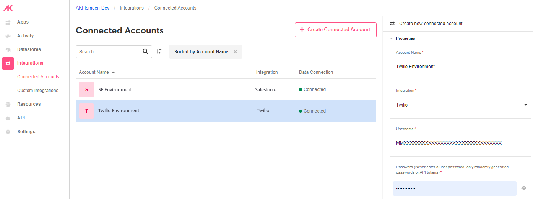Open the Settings gear icon

pyautogui.click(x=8, y=132)
